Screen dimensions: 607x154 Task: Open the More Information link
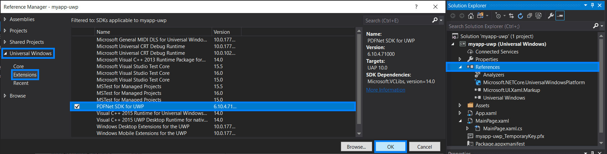[386, 90]
